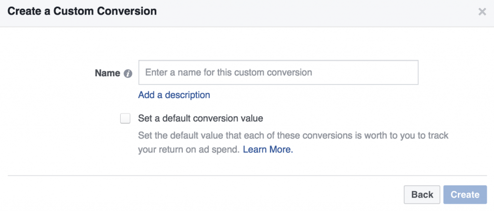Click the dialog header bar beside the title
The width and height of the screenshot is (494, 211).
pyautogui.click(x=314, y=12)
